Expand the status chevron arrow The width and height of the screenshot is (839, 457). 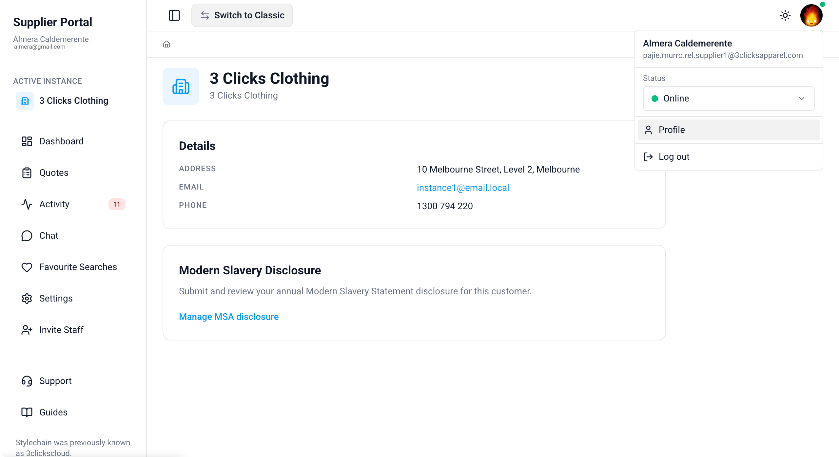pos(802,99)
